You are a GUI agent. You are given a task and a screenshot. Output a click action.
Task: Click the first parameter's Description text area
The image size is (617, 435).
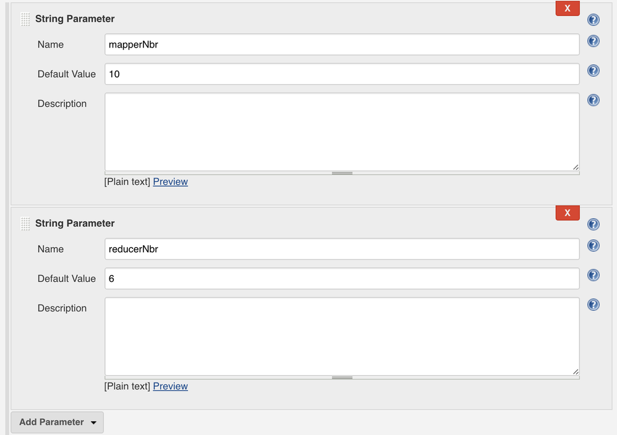click(x=342, y=132)
